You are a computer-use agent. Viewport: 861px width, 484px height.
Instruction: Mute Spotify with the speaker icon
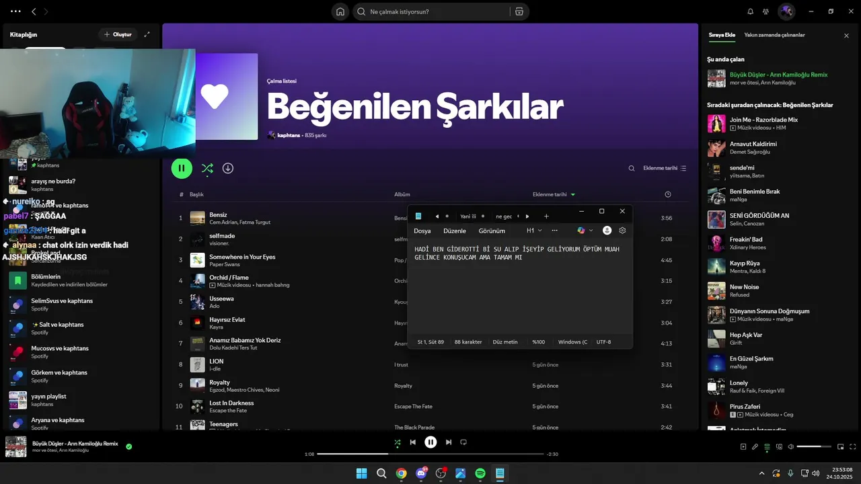791,446
